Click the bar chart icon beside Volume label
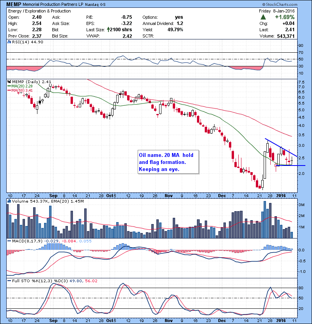 [9, 201]
